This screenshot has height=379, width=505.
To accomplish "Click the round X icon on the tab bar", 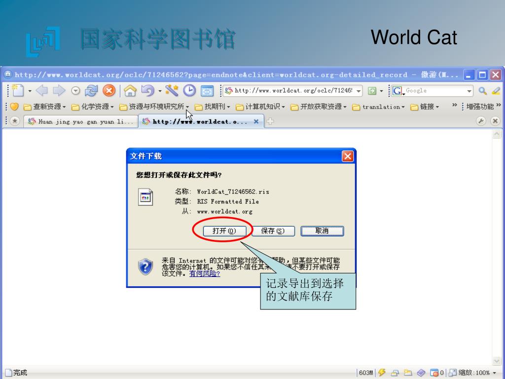I will [495, 121].
